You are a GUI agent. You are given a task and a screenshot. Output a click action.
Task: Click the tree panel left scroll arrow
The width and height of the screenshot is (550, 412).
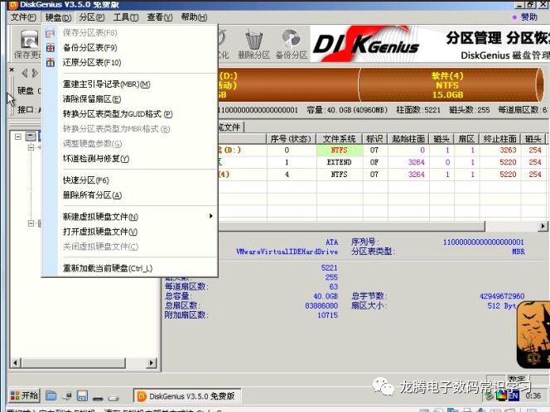pos(15,362)
